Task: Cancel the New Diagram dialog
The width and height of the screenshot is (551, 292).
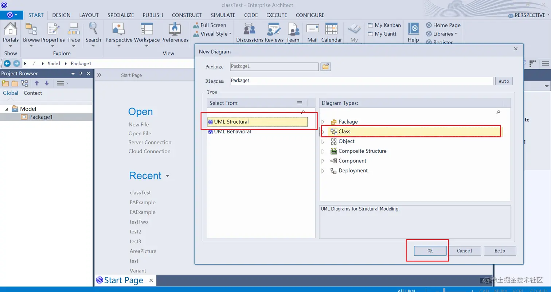Action: [x=465, y=251]
